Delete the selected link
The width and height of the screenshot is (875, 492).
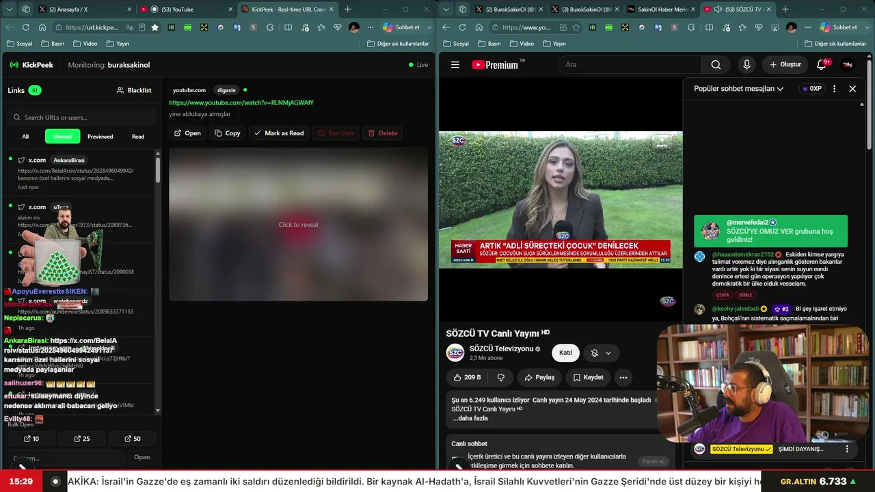pyautogui.click(x=383, y=133)
